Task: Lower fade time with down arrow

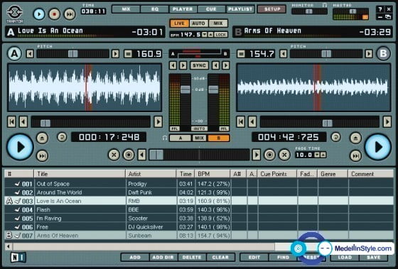Action: 317,155
